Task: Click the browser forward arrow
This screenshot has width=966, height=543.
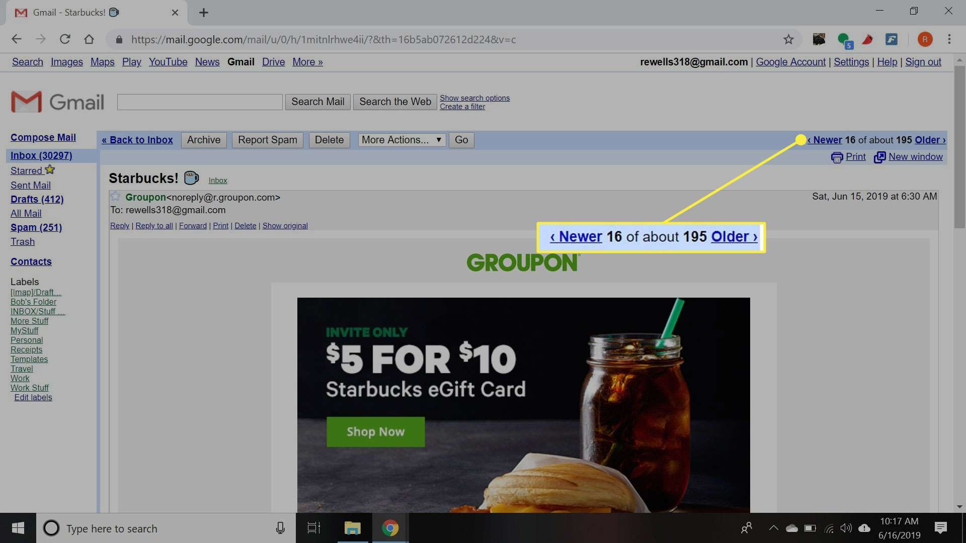Action: pos(41,39)
